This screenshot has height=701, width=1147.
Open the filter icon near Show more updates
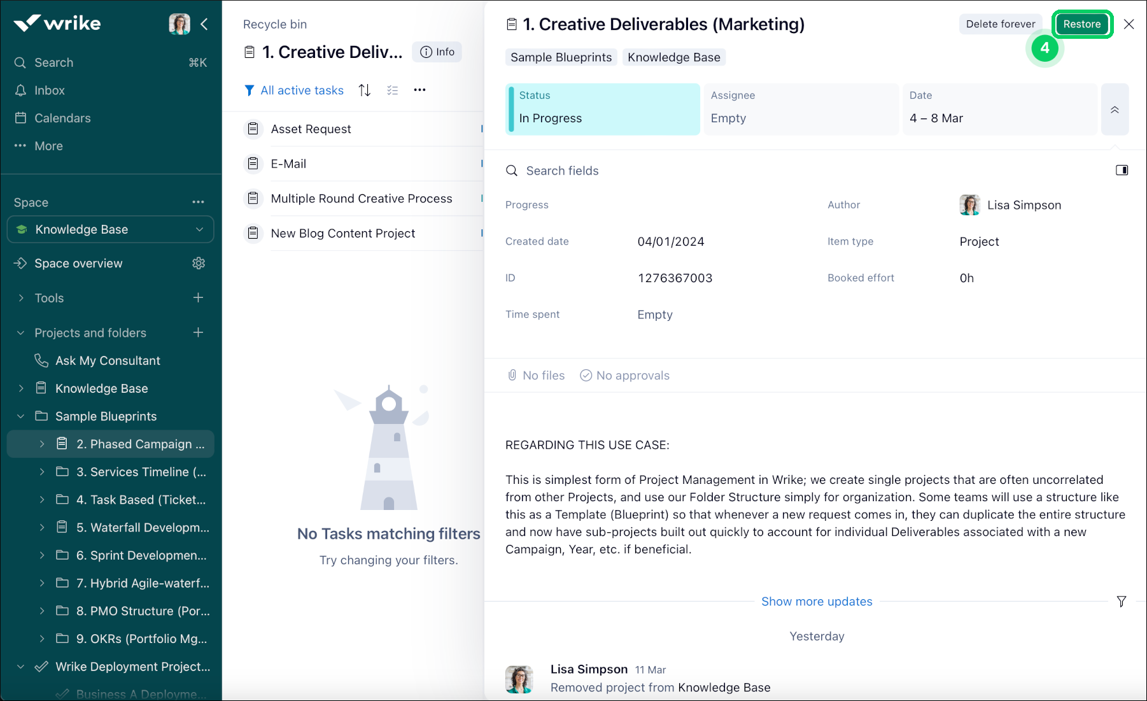click(1121, 601)
